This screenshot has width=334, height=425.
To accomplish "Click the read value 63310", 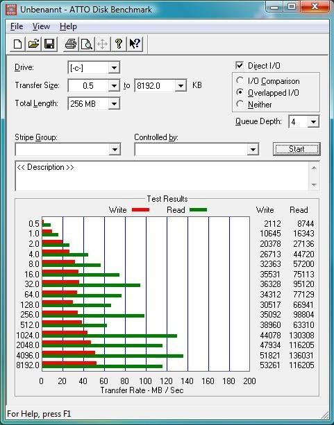I will (303, 324).
